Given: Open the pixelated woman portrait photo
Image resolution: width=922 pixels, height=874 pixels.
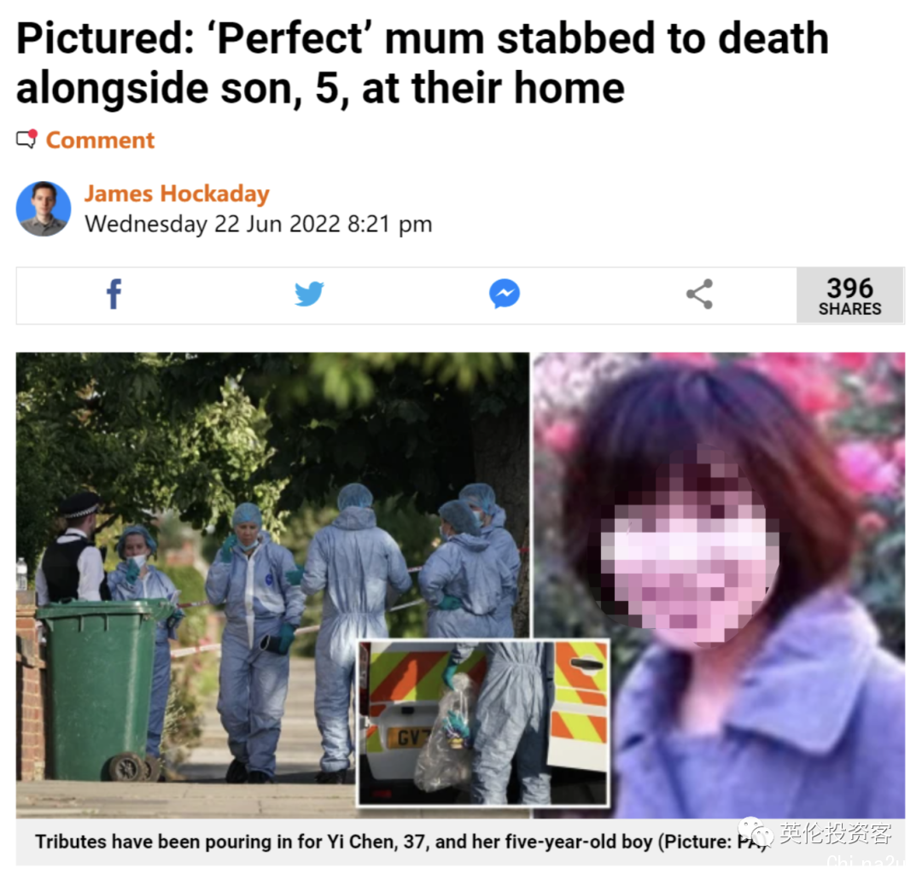Looking at the screenshot, I should tap(719, 585).
